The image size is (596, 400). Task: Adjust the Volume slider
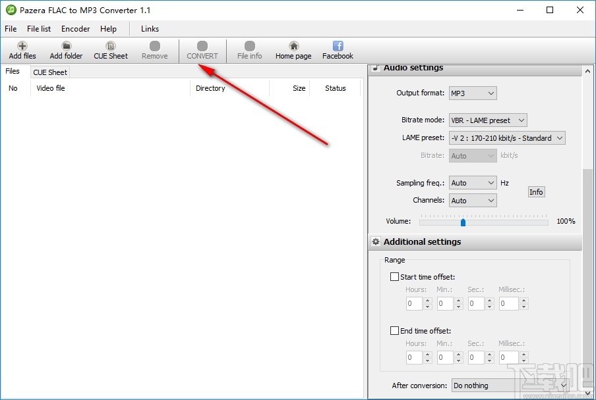pyautogui.click(x=462, y=222)
